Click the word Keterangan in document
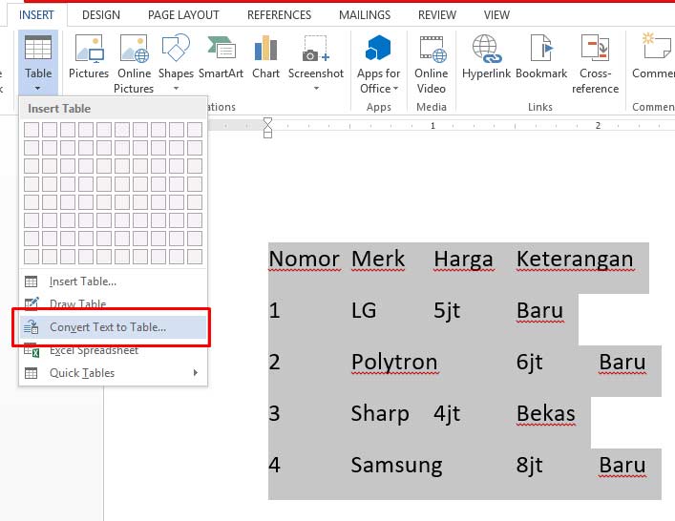675x521 pixels. click(575, 260)
